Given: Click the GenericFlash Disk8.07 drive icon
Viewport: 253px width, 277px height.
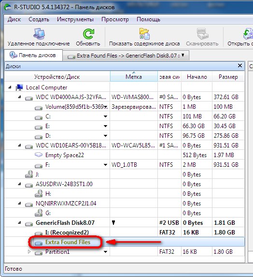Looking at the screenshot, I should [x=29, y=223].
